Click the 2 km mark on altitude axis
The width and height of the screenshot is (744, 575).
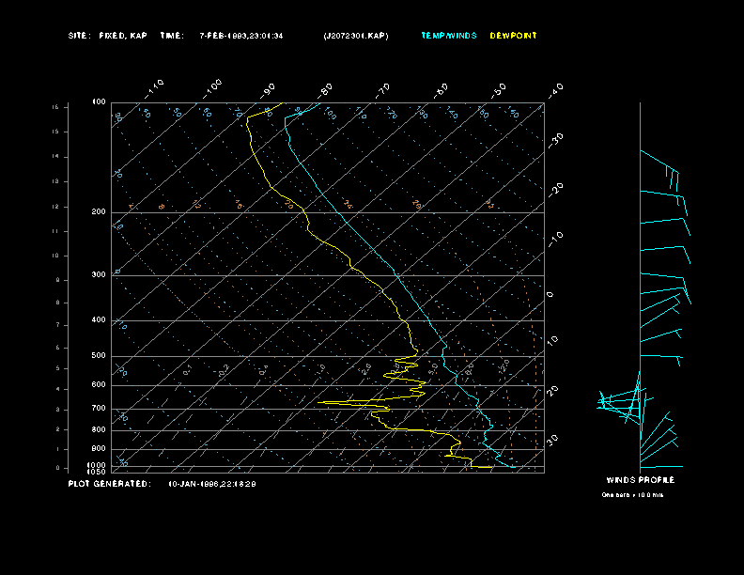click(58, 429)
